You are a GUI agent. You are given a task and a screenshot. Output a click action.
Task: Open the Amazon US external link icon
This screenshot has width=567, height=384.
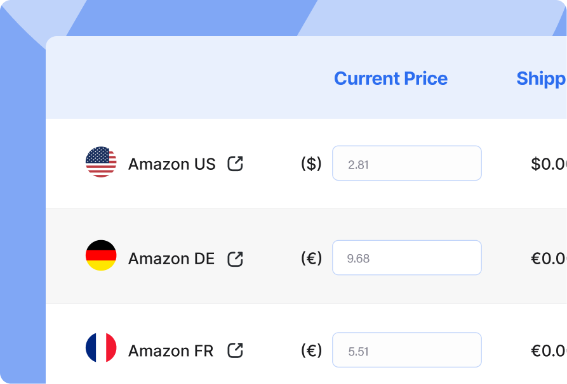point(236,163)
